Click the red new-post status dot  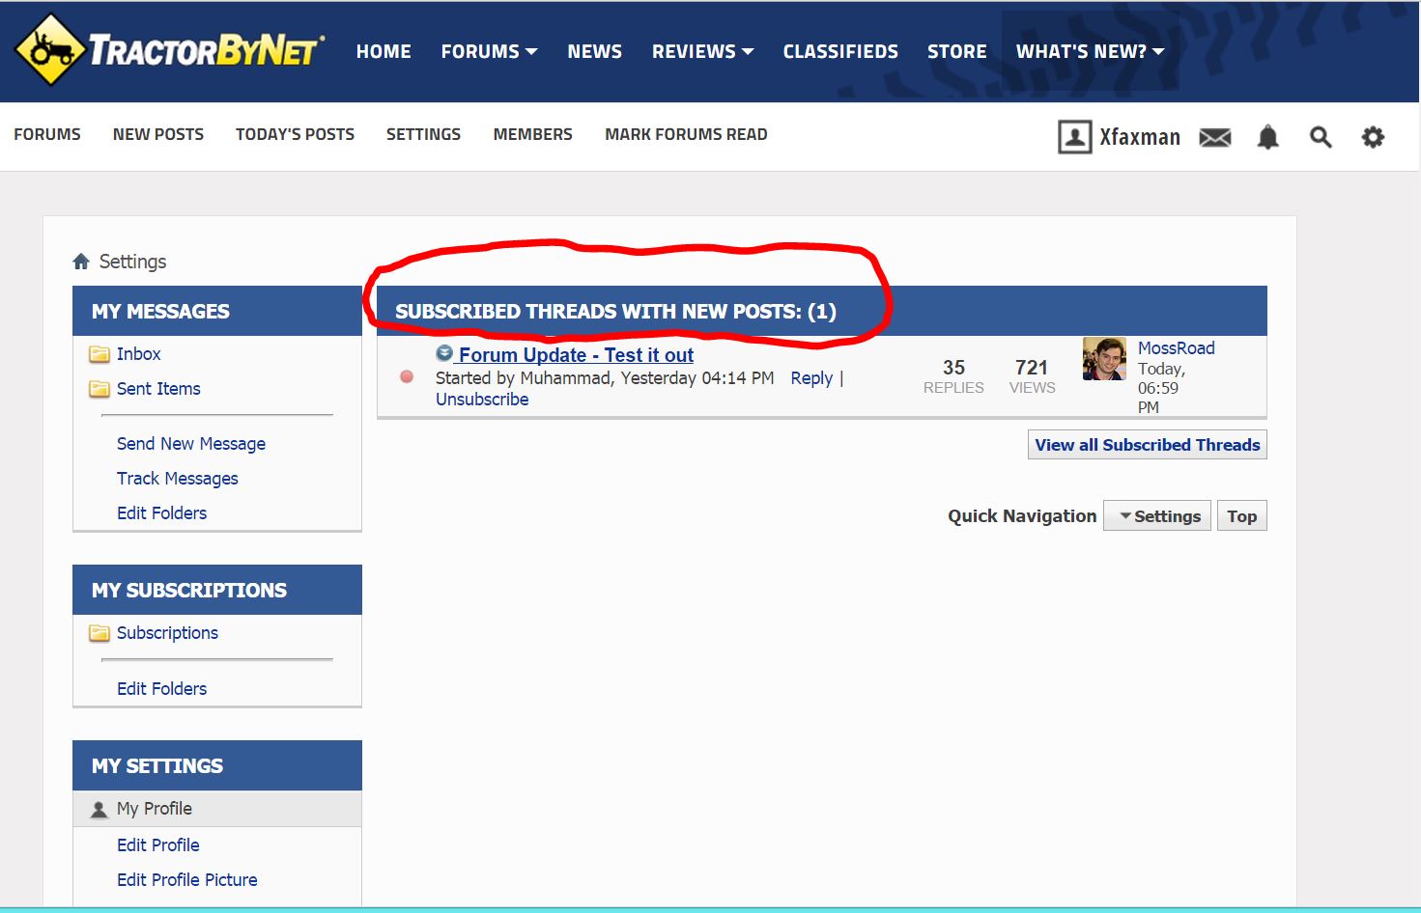(x=407, y=376)
